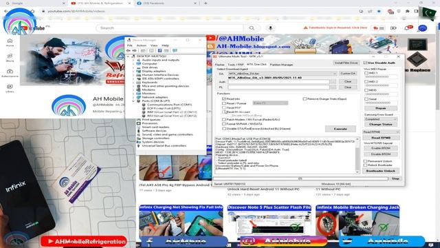Switch to Partition Manager tab
This screenshot has width=440, height=248.
[x=281, y=65]
